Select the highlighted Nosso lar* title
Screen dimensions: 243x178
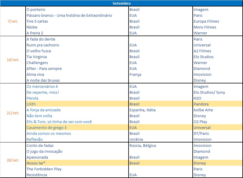[36, 163]
